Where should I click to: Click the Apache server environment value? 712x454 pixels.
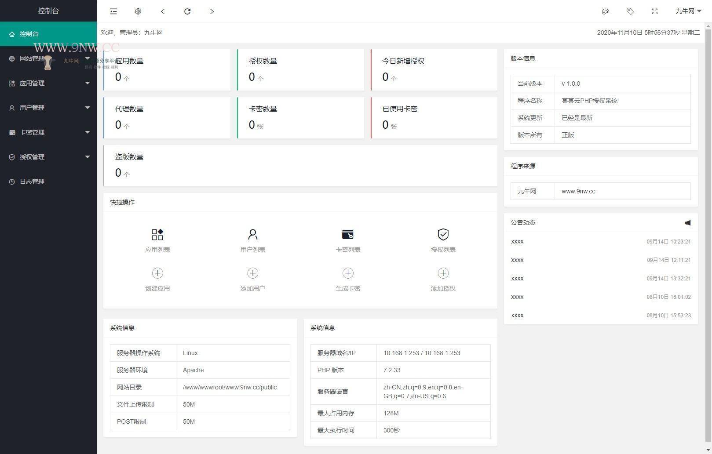click(x=193, y=370)
